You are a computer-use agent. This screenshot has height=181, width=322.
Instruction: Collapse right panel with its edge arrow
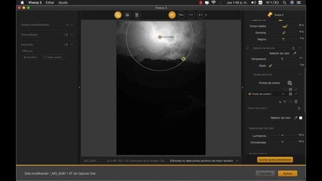coord(243,87)
